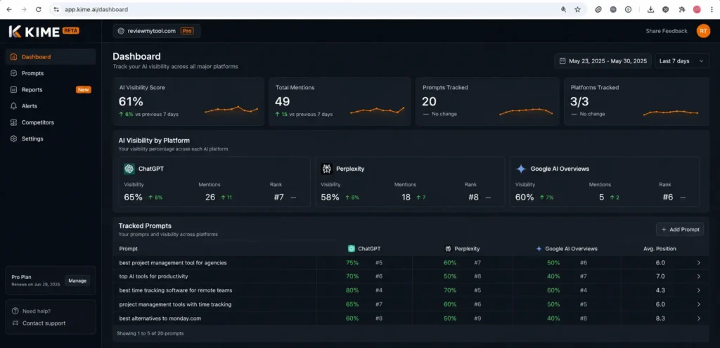Click the Alerts bell icon
Viewport: 720px width, 348px height.
[14, 106]
